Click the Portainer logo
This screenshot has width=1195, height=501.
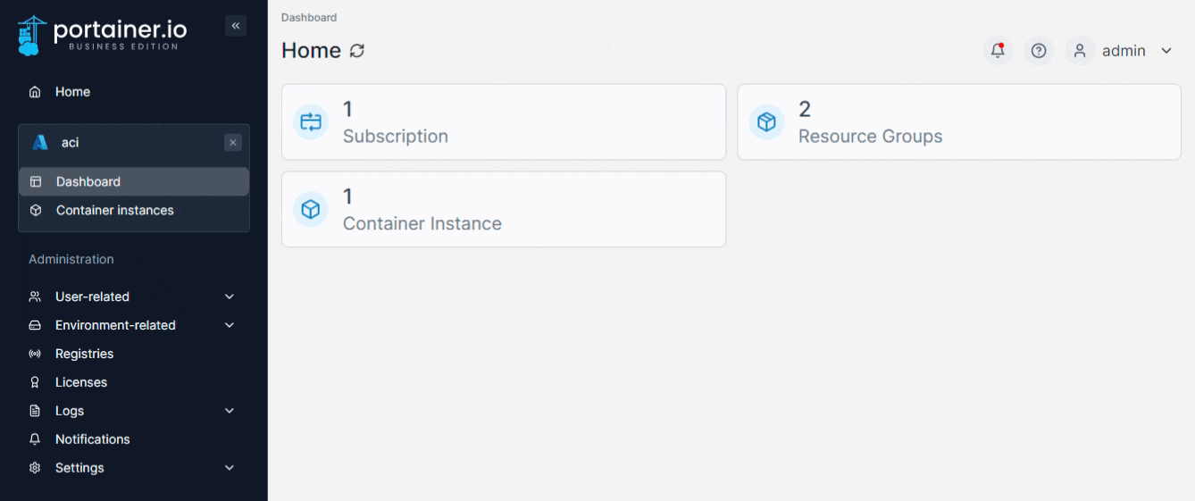pyautogui.click(x=102, y=35)
